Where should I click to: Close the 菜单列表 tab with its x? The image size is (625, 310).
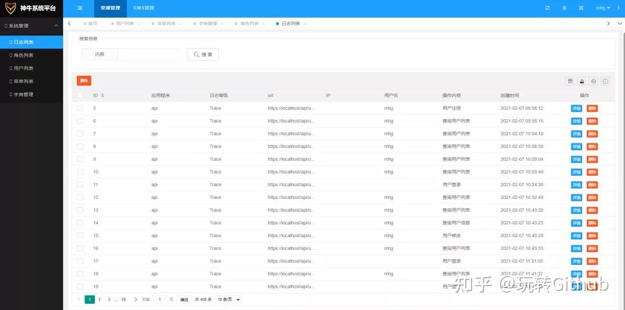tap(180, 24)
